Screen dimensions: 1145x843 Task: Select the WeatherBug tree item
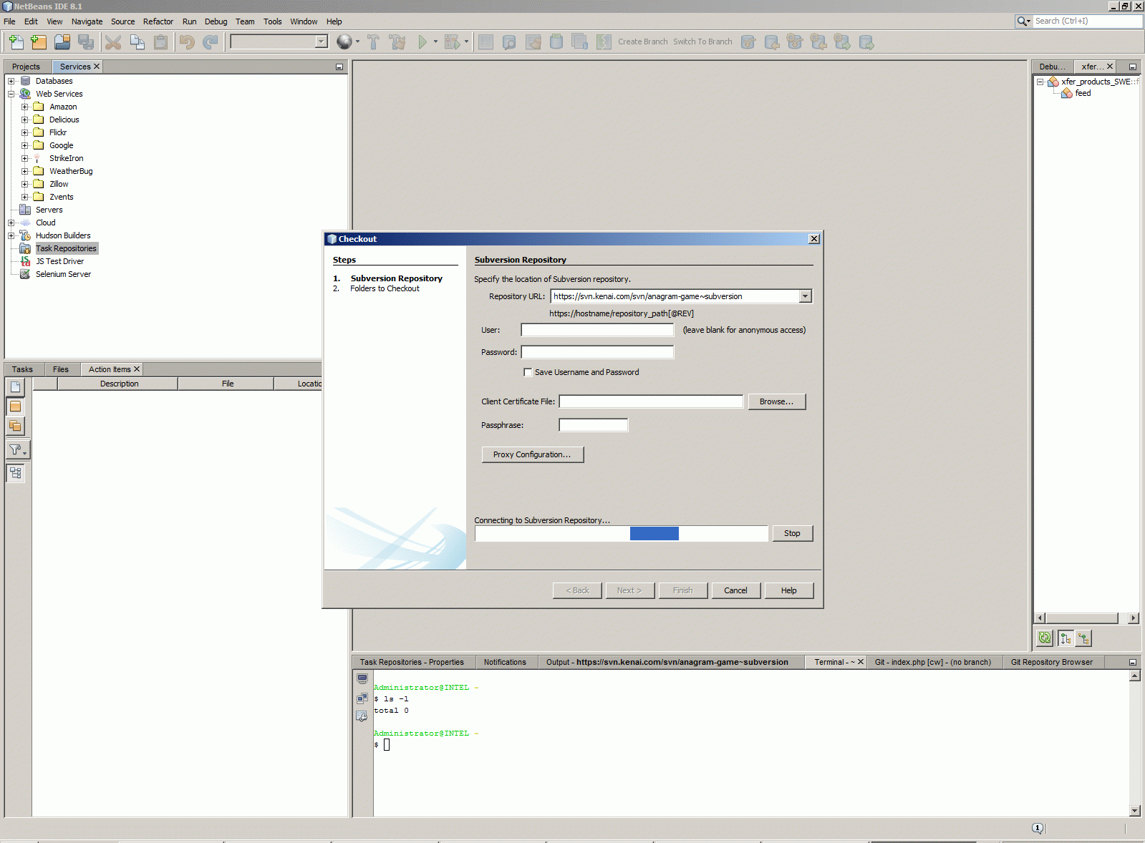pyautogui.click(x=71, y=171)
